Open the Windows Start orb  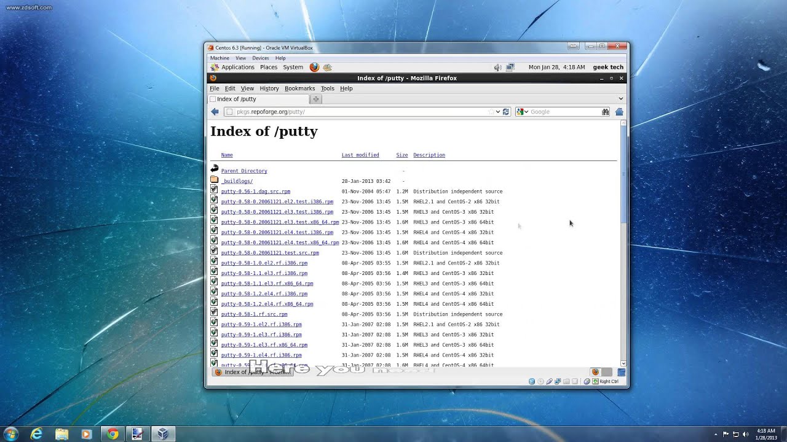[11, 434]
